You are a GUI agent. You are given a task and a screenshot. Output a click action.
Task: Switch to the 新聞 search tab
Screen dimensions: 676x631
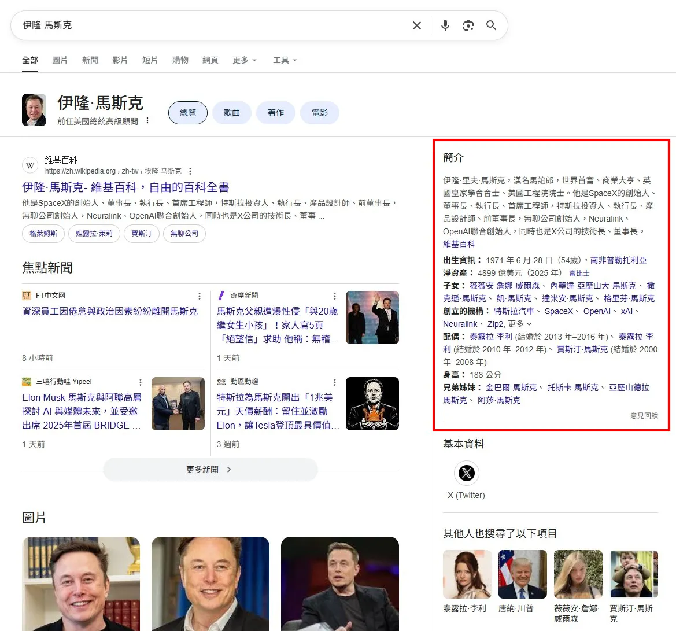point(90,60)
